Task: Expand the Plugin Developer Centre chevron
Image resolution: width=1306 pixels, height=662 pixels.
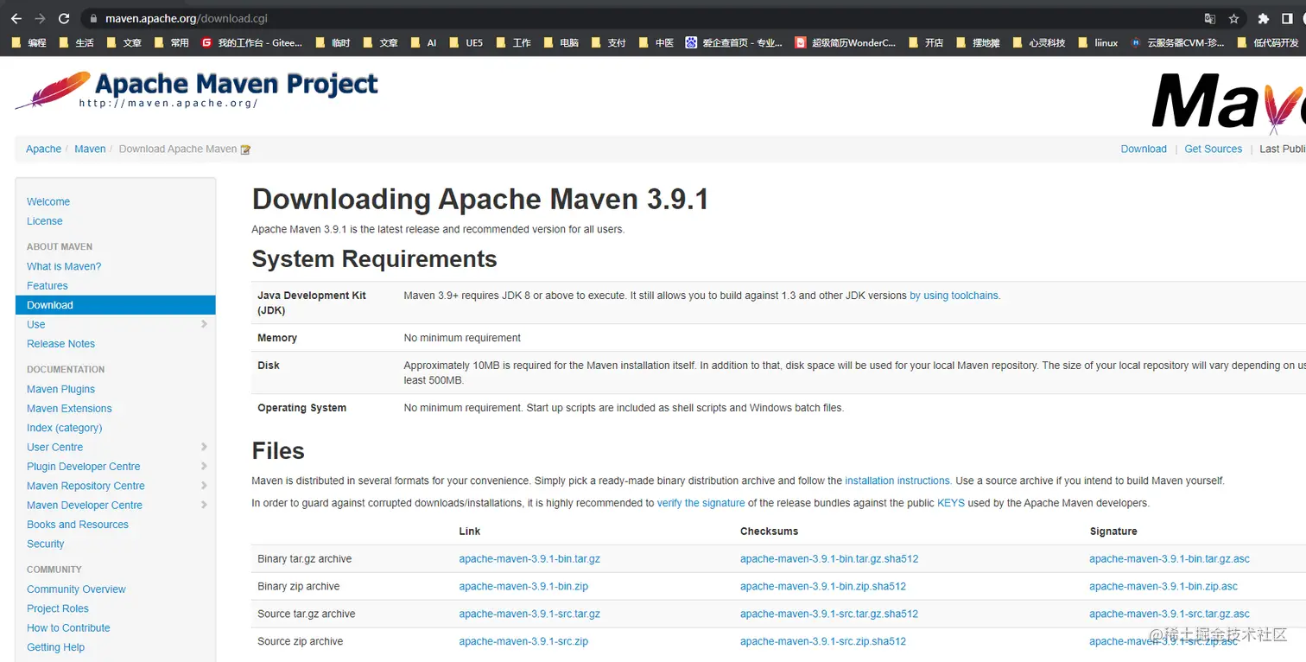Action: pyautogui.click(x=204, y=467)
